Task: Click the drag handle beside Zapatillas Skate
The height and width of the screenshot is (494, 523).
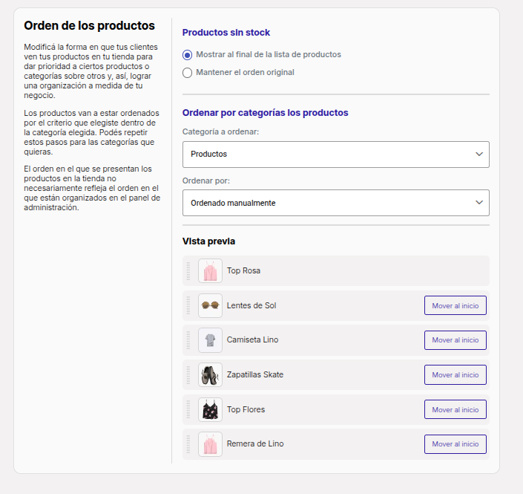Action: click(x=188, y=374)
